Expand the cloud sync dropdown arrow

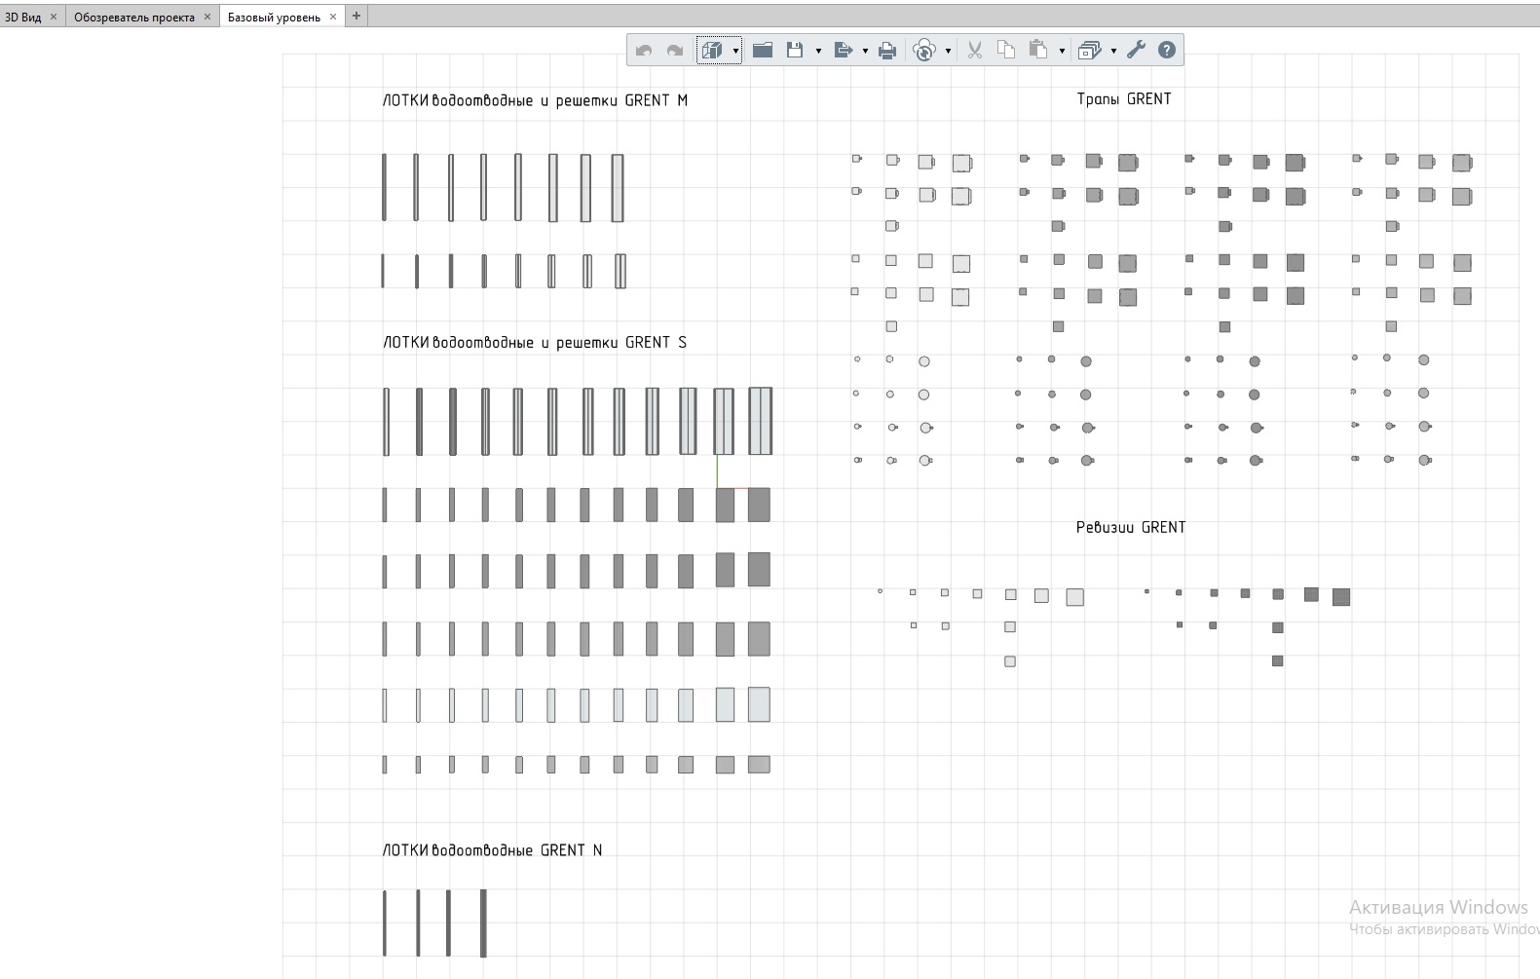948,51
